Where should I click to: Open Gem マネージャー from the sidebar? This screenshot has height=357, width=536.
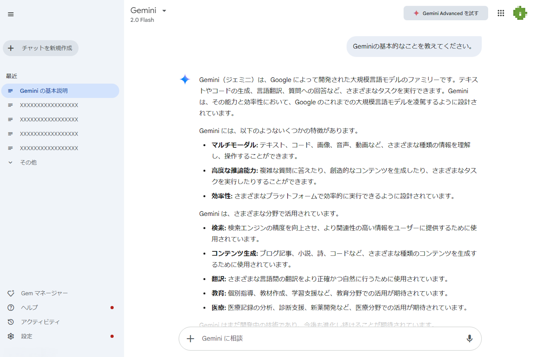44,293
